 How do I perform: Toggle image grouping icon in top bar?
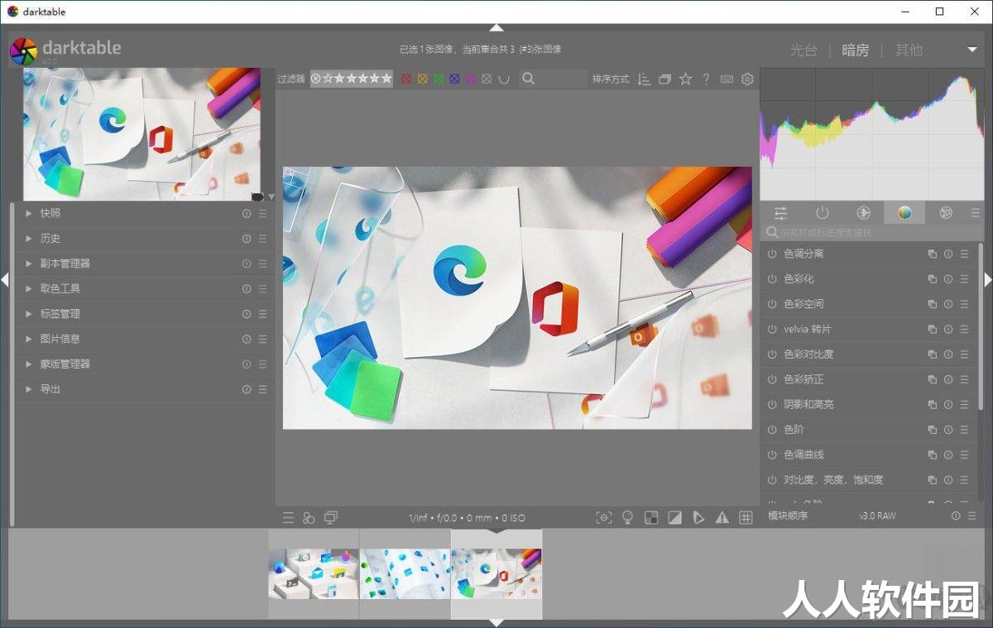[x=664, y=79]
